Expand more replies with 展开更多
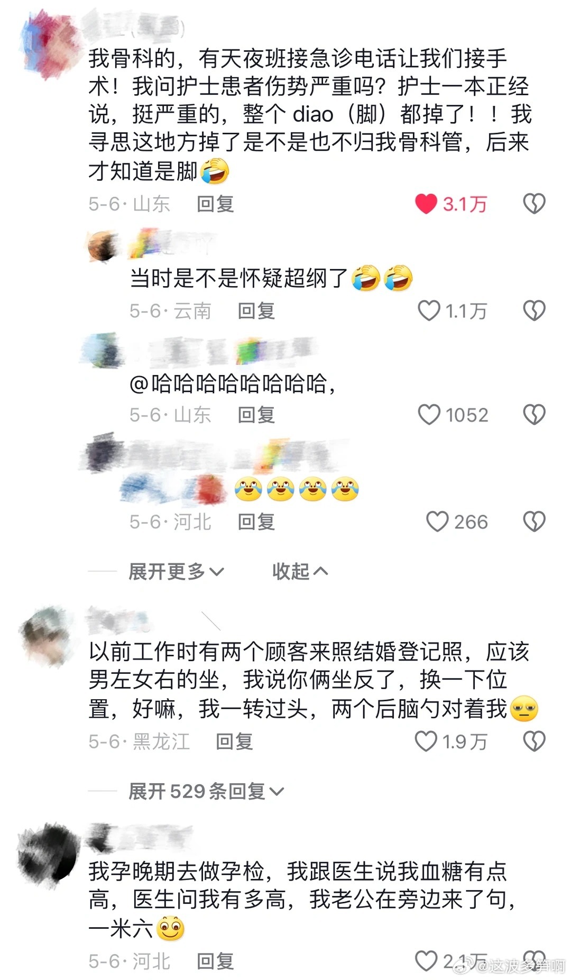 click(176, 572)
